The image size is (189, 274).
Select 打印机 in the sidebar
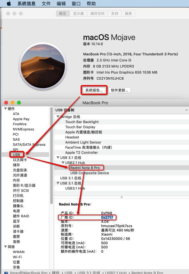(x=18, y=196)
